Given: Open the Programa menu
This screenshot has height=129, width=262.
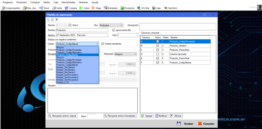Looking at the screenshot, I should coord(8,3).
